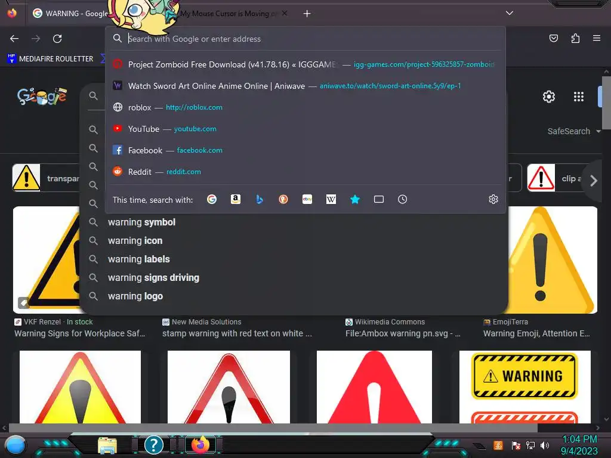The width and height of the screenshot is (611, 458).
Task: Click the horizontal scrollbar at page bottom
Action: click(273, 428)
